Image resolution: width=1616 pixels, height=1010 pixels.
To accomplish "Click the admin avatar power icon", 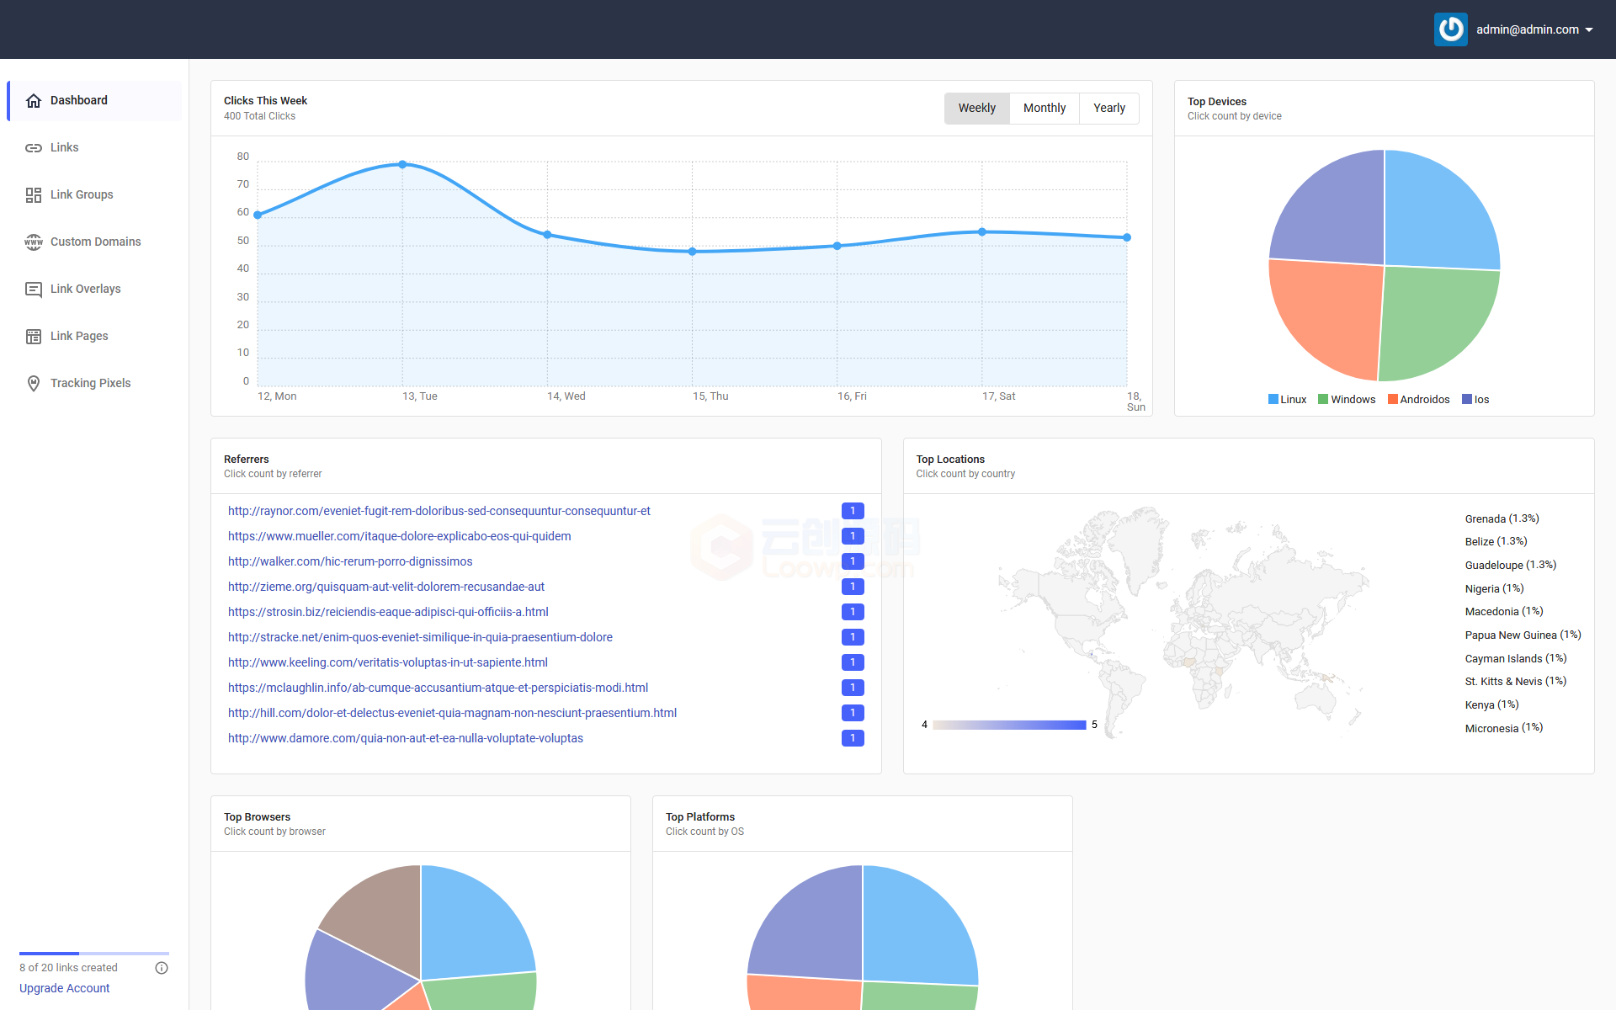I will point(1451,29).
